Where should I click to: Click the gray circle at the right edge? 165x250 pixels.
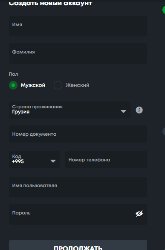(164, 131)
